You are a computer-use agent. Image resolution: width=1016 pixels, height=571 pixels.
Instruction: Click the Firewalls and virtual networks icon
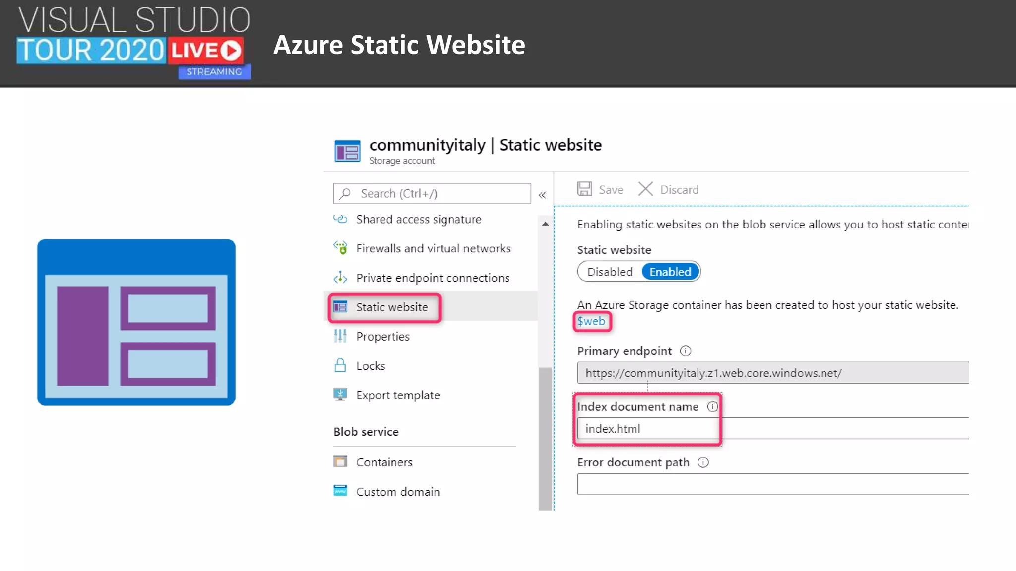tap(340, 248)
